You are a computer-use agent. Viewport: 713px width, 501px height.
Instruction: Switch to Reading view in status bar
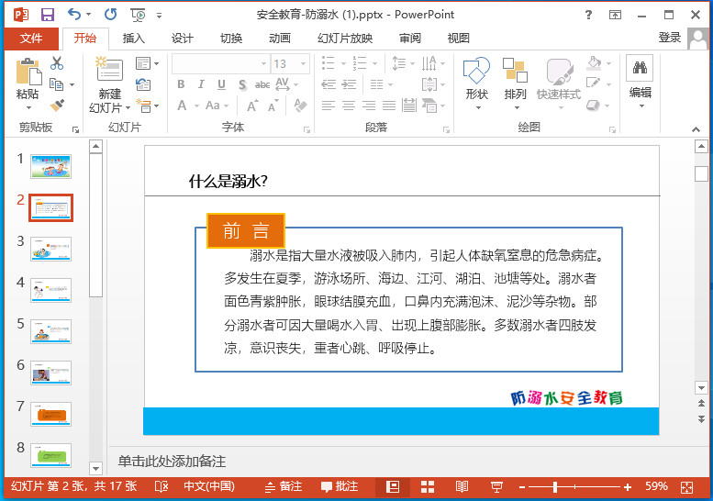[462, 486]
